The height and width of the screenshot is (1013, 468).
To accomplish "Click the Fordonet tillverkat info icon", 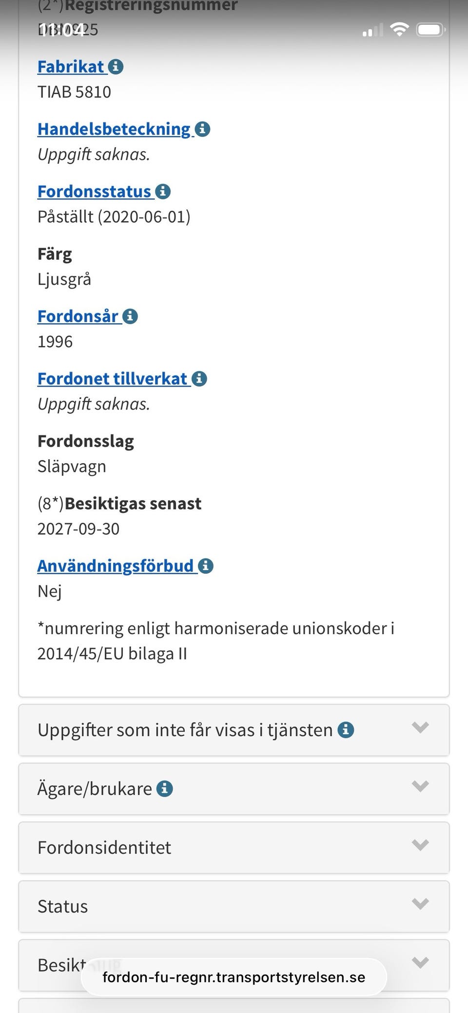I will point(199,378).
